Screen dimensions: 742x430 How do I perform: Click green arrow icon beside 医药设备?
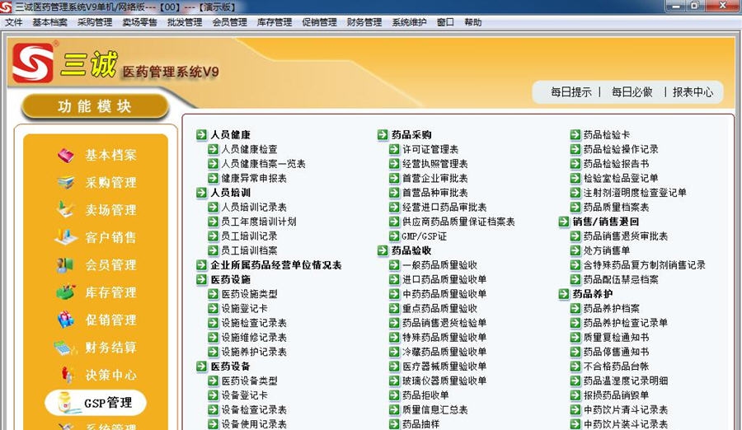tap(202, 366)
